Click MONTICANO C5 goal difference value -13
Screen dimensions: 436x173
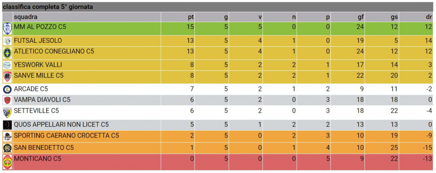coord(428,159)
